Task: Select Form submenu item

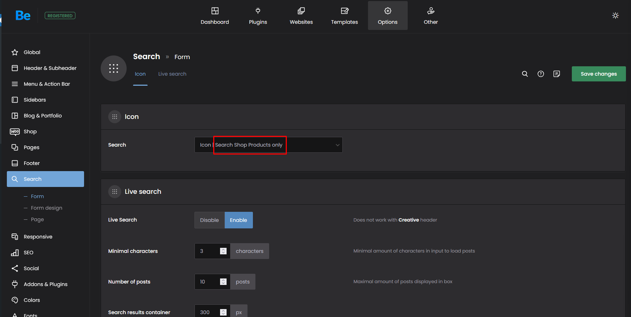Action: (x=37, y=196)
